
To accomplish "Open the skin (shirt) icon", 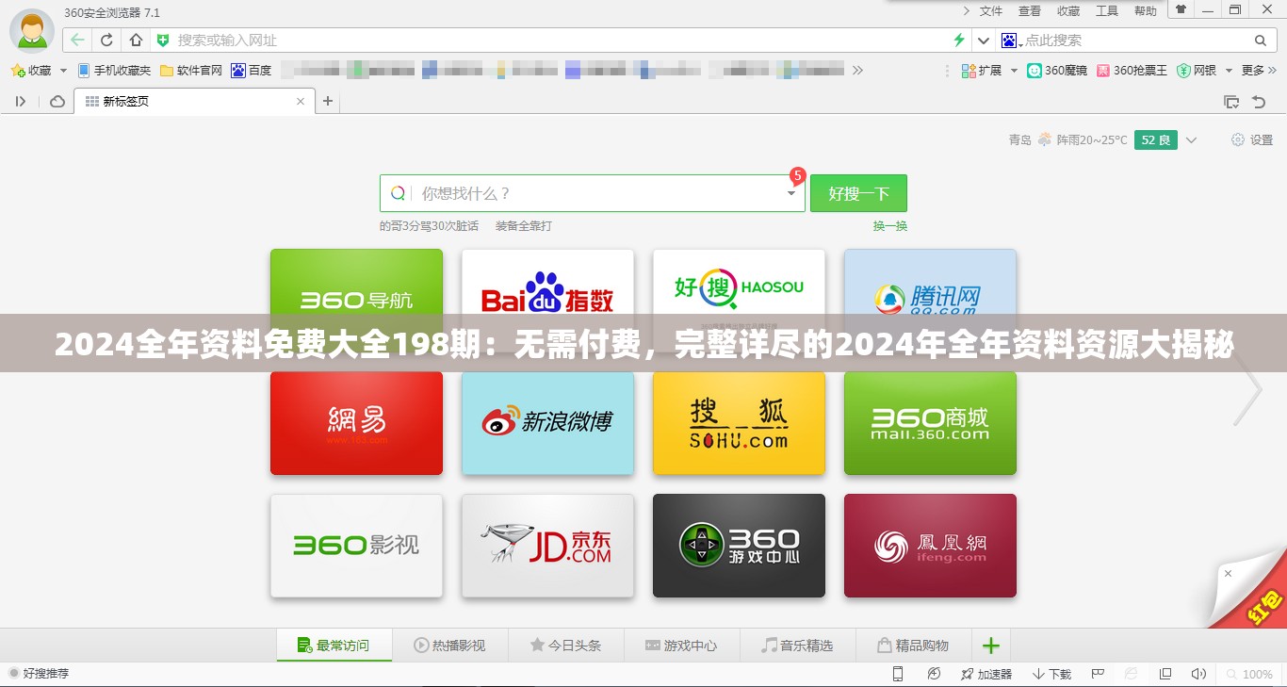I will click(x=1180, y=9).
